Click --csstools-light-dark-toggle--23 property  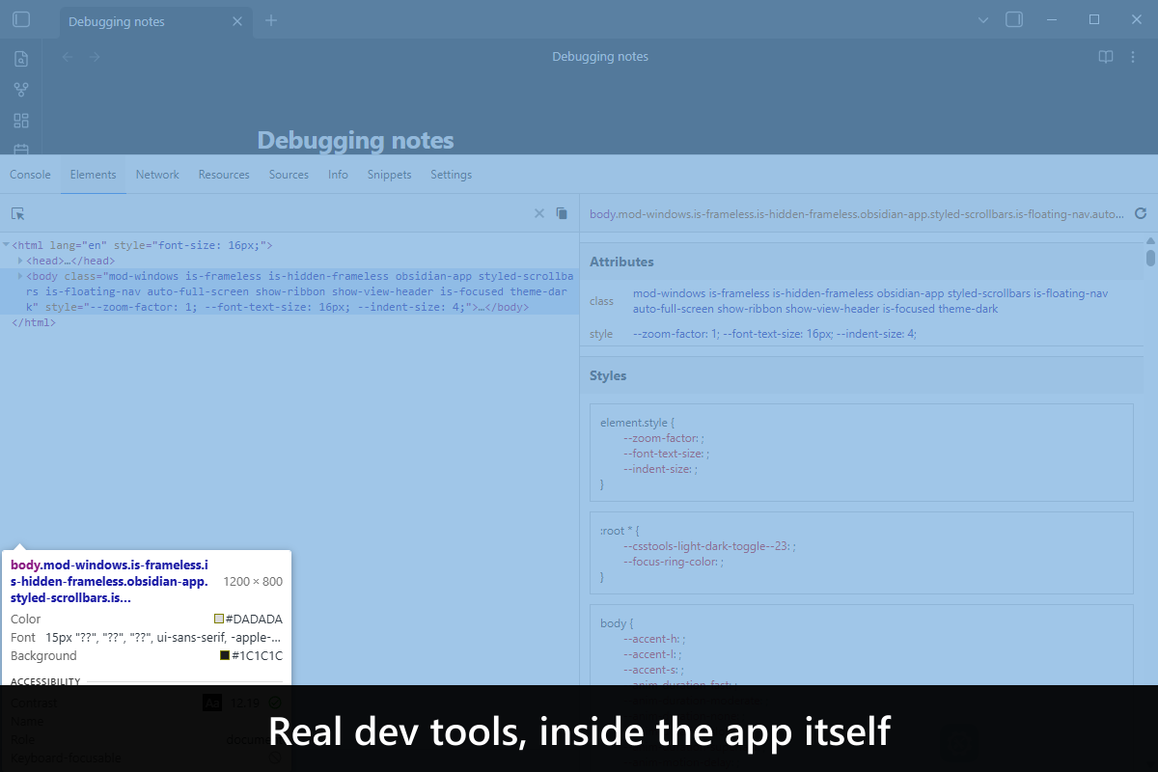[708, 546]
